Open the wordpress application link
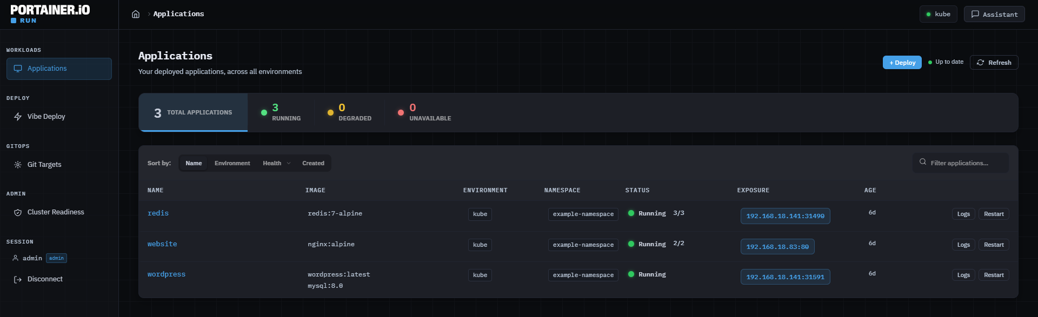Viewport: 1038px width, 317px height. [x=167, y=274]
